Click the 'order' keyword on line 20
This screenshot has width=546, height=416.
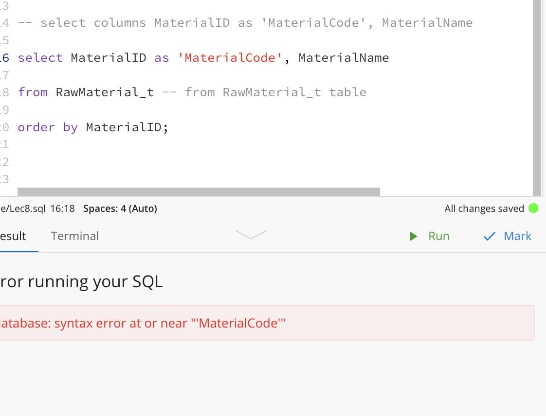click(36, 127)
